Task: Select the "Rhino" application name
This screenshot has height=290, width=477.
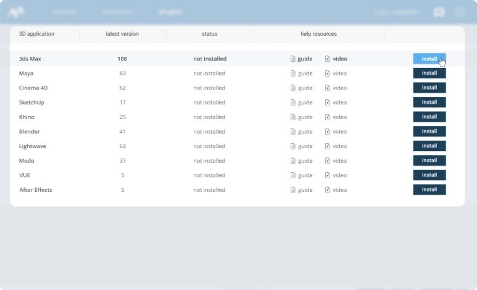Action: point(27,117)
